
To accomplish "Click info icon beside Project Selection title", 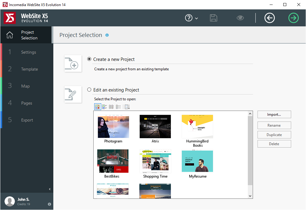I will pyautogui.click(x=107, y=35).
